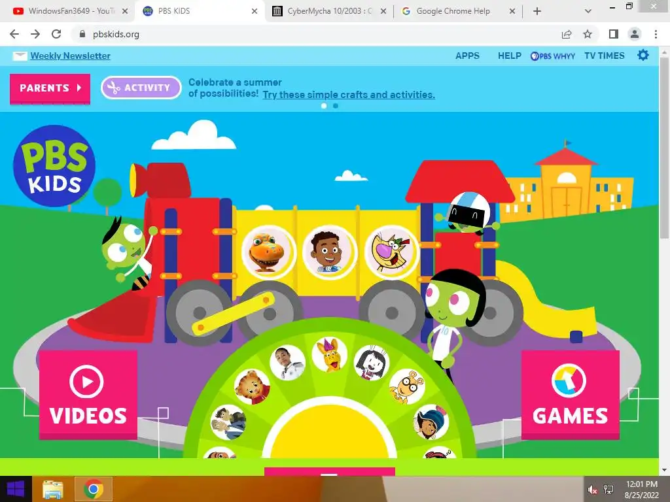Reload the pbskids.org page
This screenshot has width=670, height=502.
(x=56, y=34)
